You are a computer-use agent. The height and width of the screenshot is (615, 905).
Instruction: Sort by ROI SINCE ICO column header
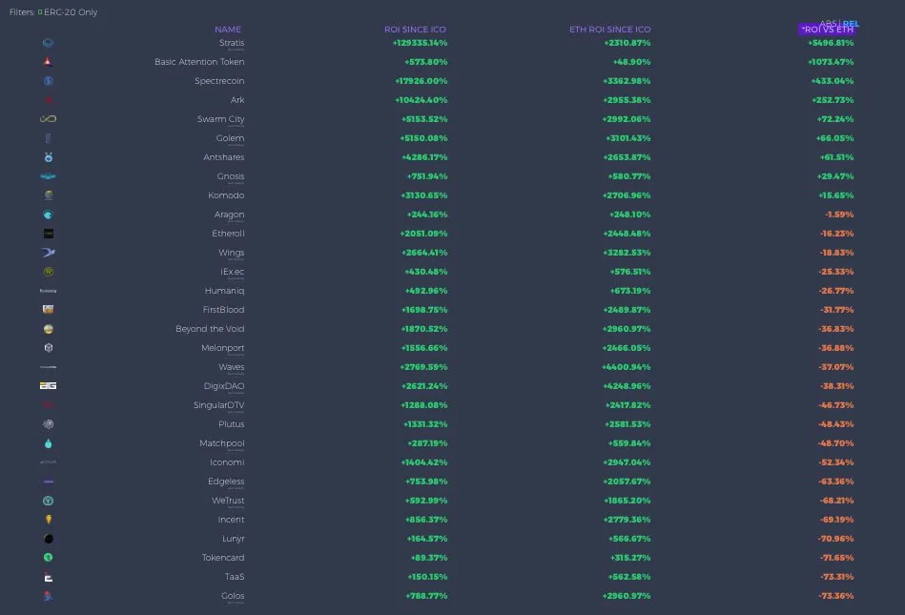tap(415, 30)
